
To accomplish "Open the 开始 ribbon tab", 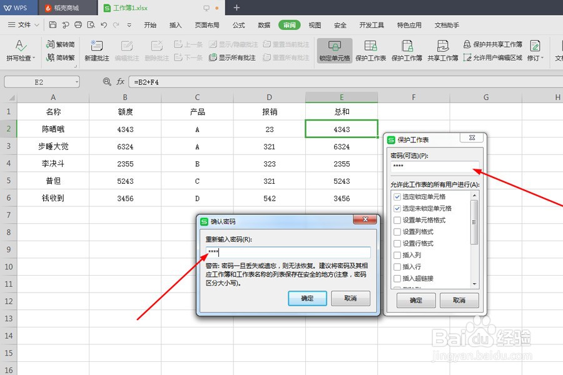I will (150, 25).
